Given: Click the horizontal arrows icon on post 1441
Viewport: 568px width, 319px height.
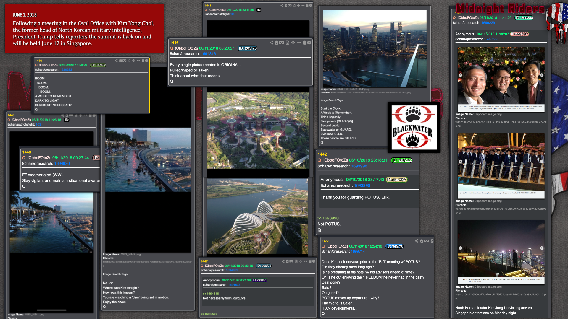Looking at the screenshot, I should pyautogui.click(x=303, y=6).
